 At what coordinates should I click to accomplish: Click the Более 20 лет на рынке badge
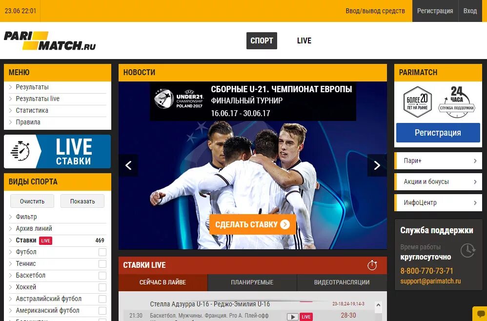(x=417, y=102)
